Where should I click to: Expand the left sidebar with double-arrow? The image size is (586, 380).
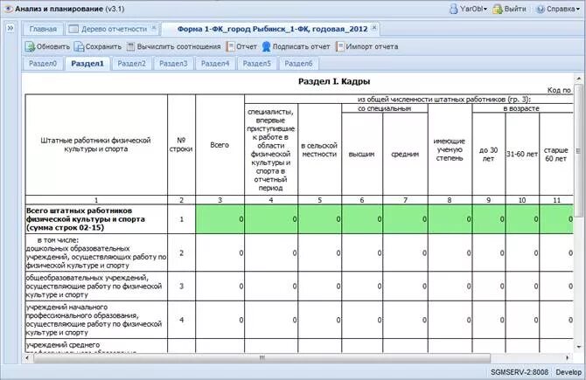10,28
